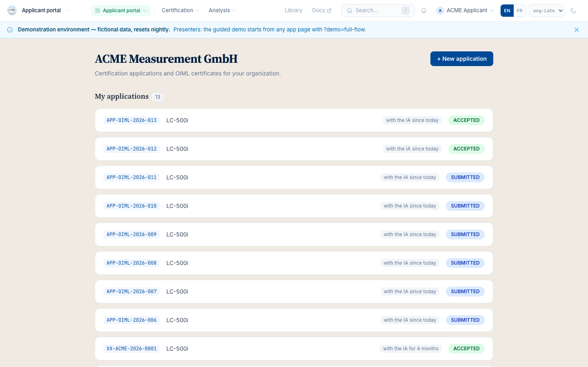
Task: Open the Applicant portal title dropdown
Action: (x=45, y=11)
